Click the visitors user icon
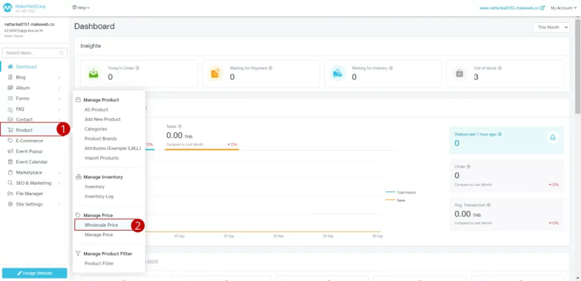The width and height of the screenshot is (581, 281). point(553,137)
